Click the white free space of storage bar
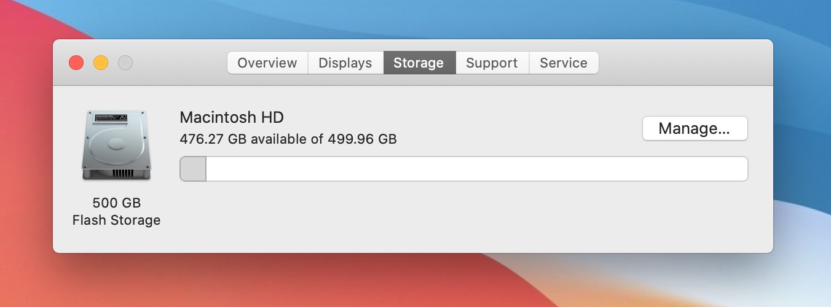The height and width of the screenshot is (307, 831). [477, 169]
